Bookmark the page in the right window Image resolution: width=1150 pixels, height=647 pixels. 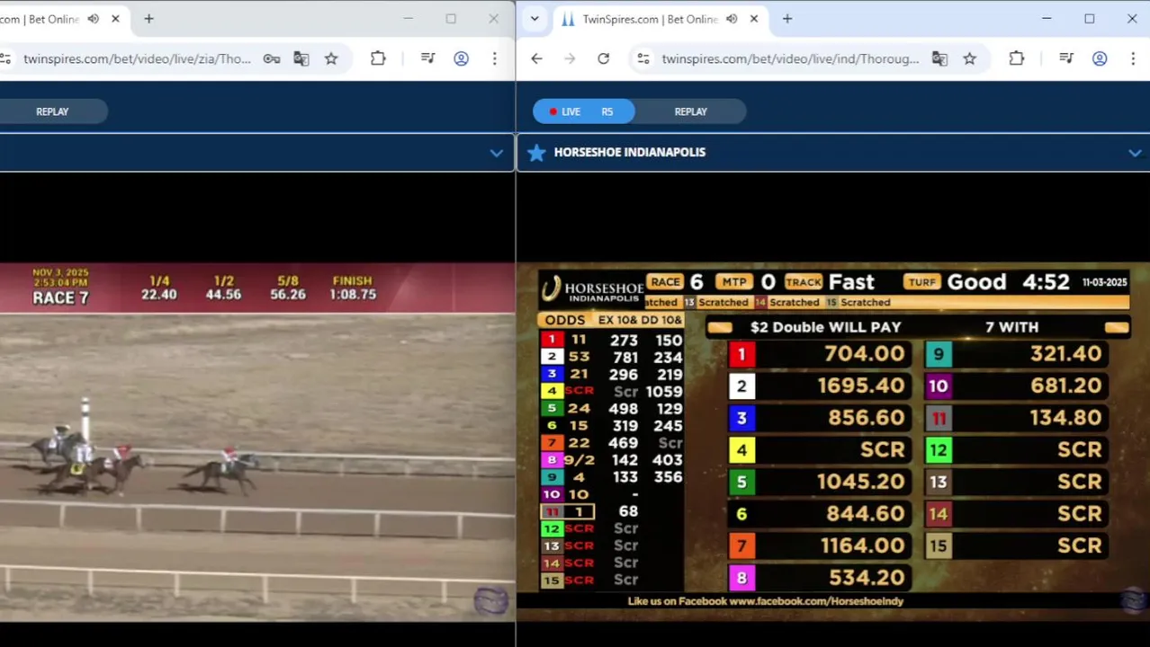(x=969, y=58)
